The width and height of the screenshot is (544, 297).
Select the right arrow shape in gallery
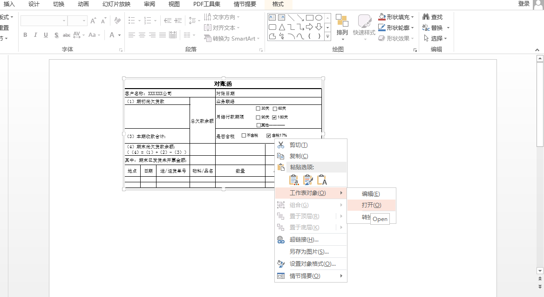pyautogui.click(x=309, y=27)
